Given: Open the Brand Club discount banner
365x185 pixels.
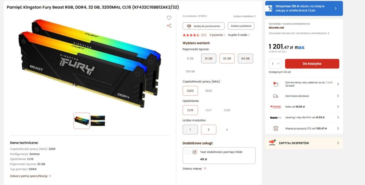Looking at the screenshot, I should pos(304,8).
